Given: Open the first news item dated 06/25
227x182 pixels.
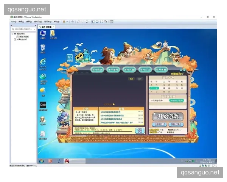Looking at the screenshot, I should coord(121,112).
